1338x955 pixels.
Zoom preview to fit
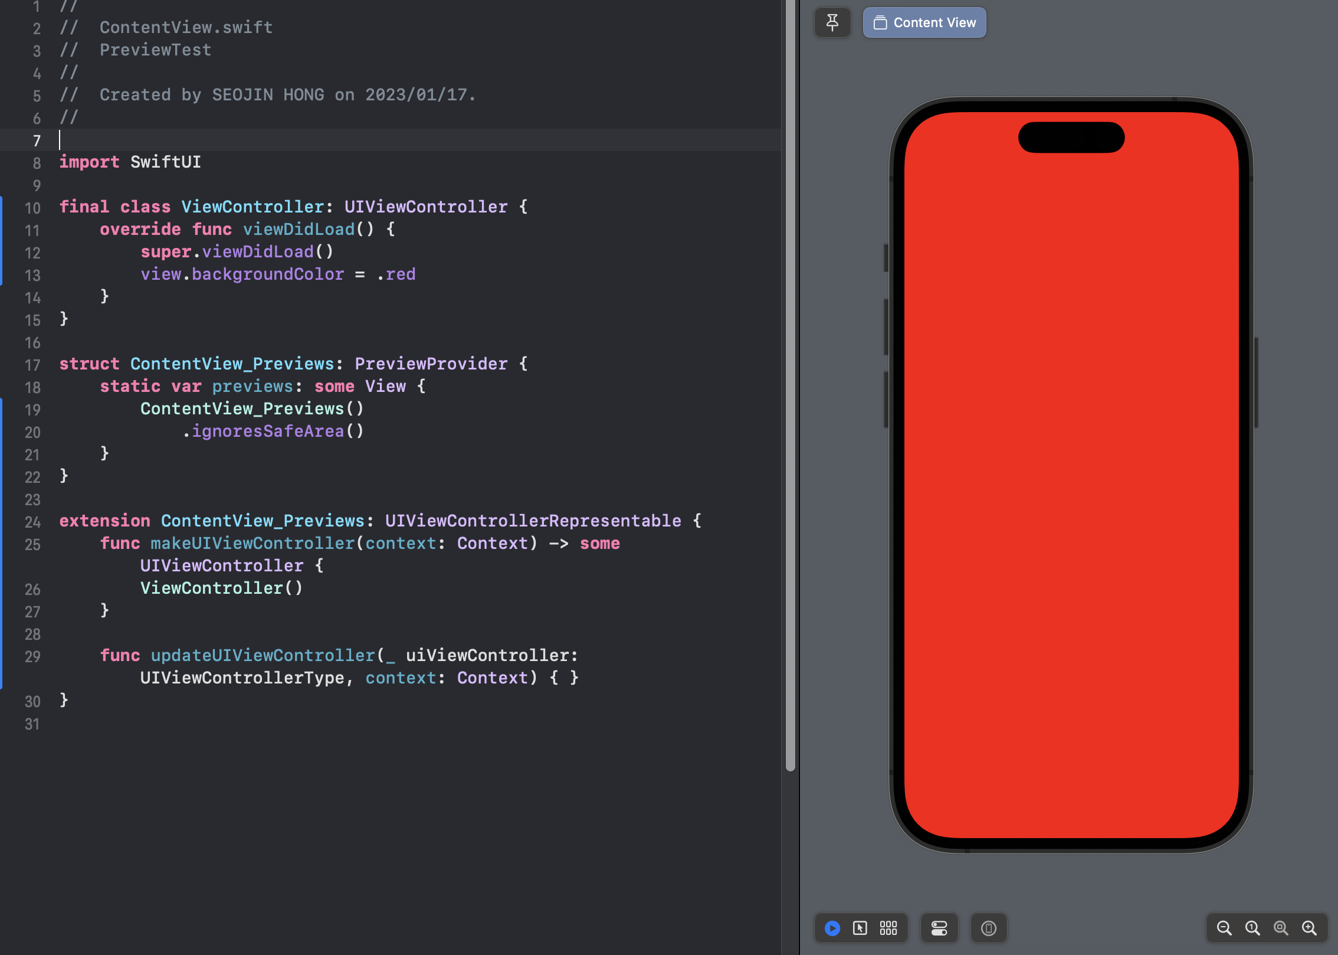pyautogui.click(x=1280, y=928)
